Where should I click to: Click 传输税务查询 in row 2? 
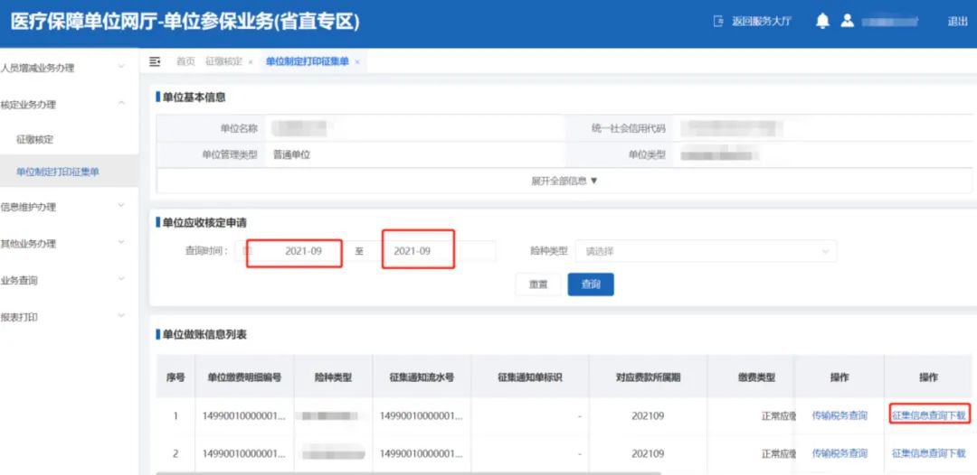(x=839, y=453)
